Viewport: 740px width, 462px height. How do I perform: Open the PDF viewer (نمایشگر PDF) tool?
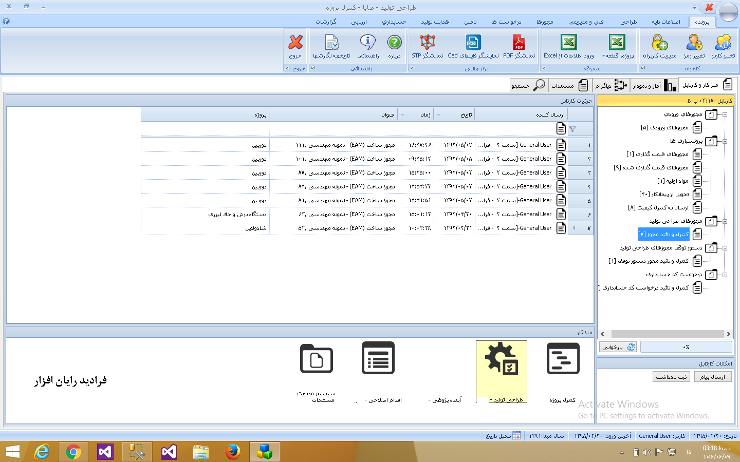(x=519, y=43)
